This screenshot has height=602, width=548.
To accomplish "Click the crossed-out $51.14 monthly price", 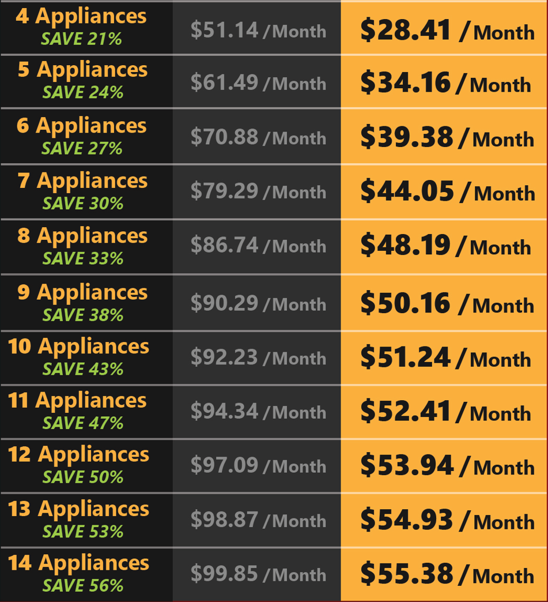I will 258,30.
